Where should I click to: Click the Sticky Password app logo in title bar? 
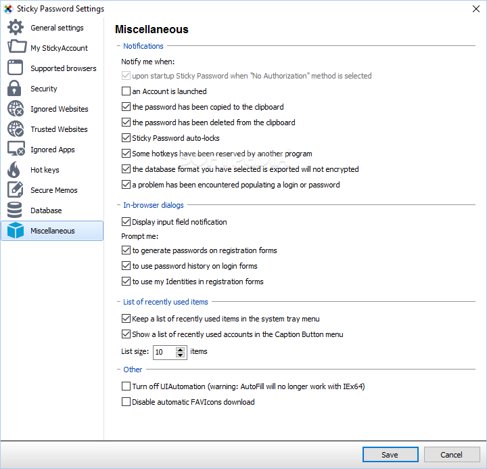pos(8,9)
